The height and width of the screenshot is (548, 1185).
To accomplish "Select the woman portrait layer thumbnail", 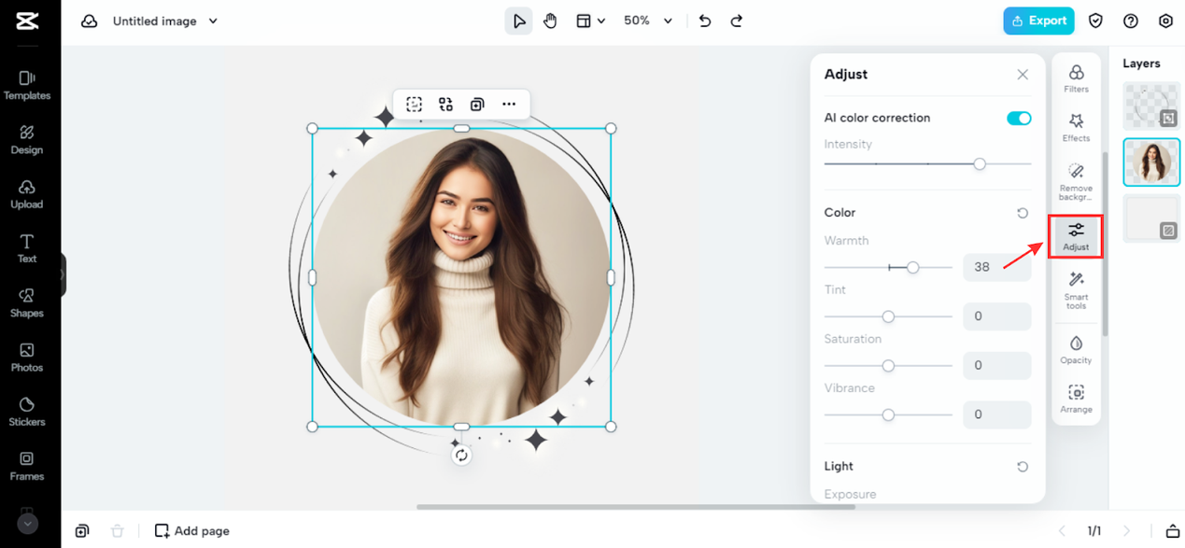I will [x=1151, y=162].
